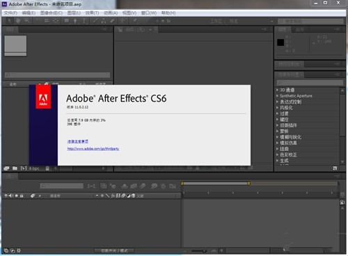Delete selected item with Project trash icon
The image size is (348, 256).
tap(47, 168)
